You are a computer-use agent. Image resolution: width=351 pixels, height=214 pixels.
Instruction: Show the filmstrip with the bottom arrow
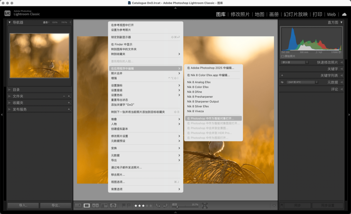click(x=175, y=212)
